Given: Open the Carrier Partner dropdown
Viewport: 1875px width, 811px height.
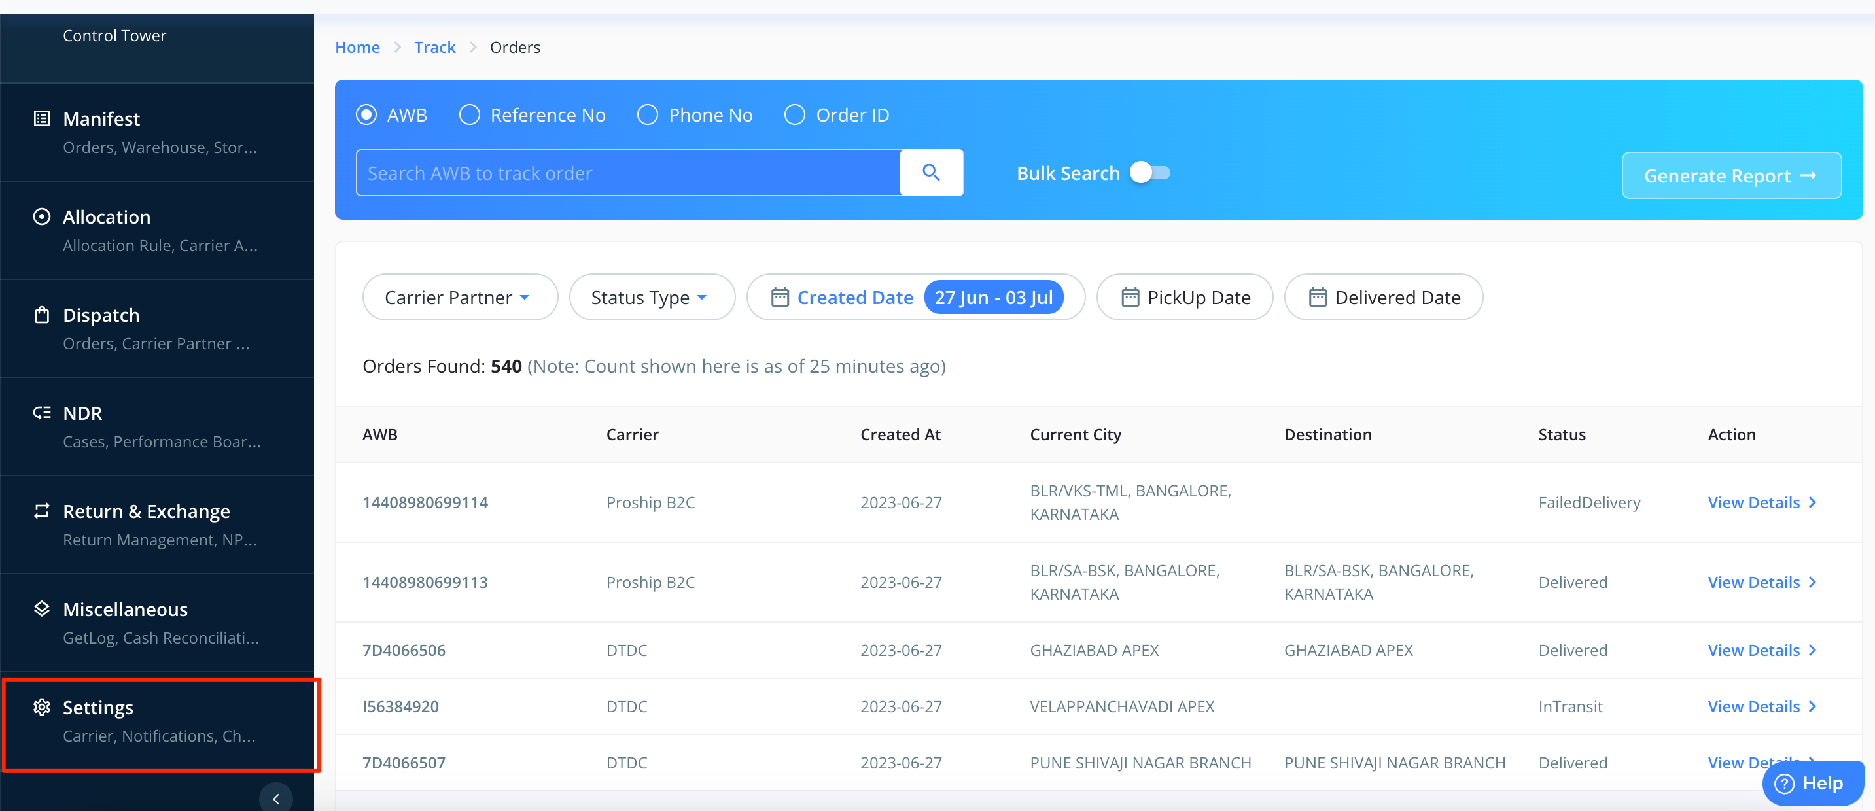Looking at the screenshot, I should (459, 298).
